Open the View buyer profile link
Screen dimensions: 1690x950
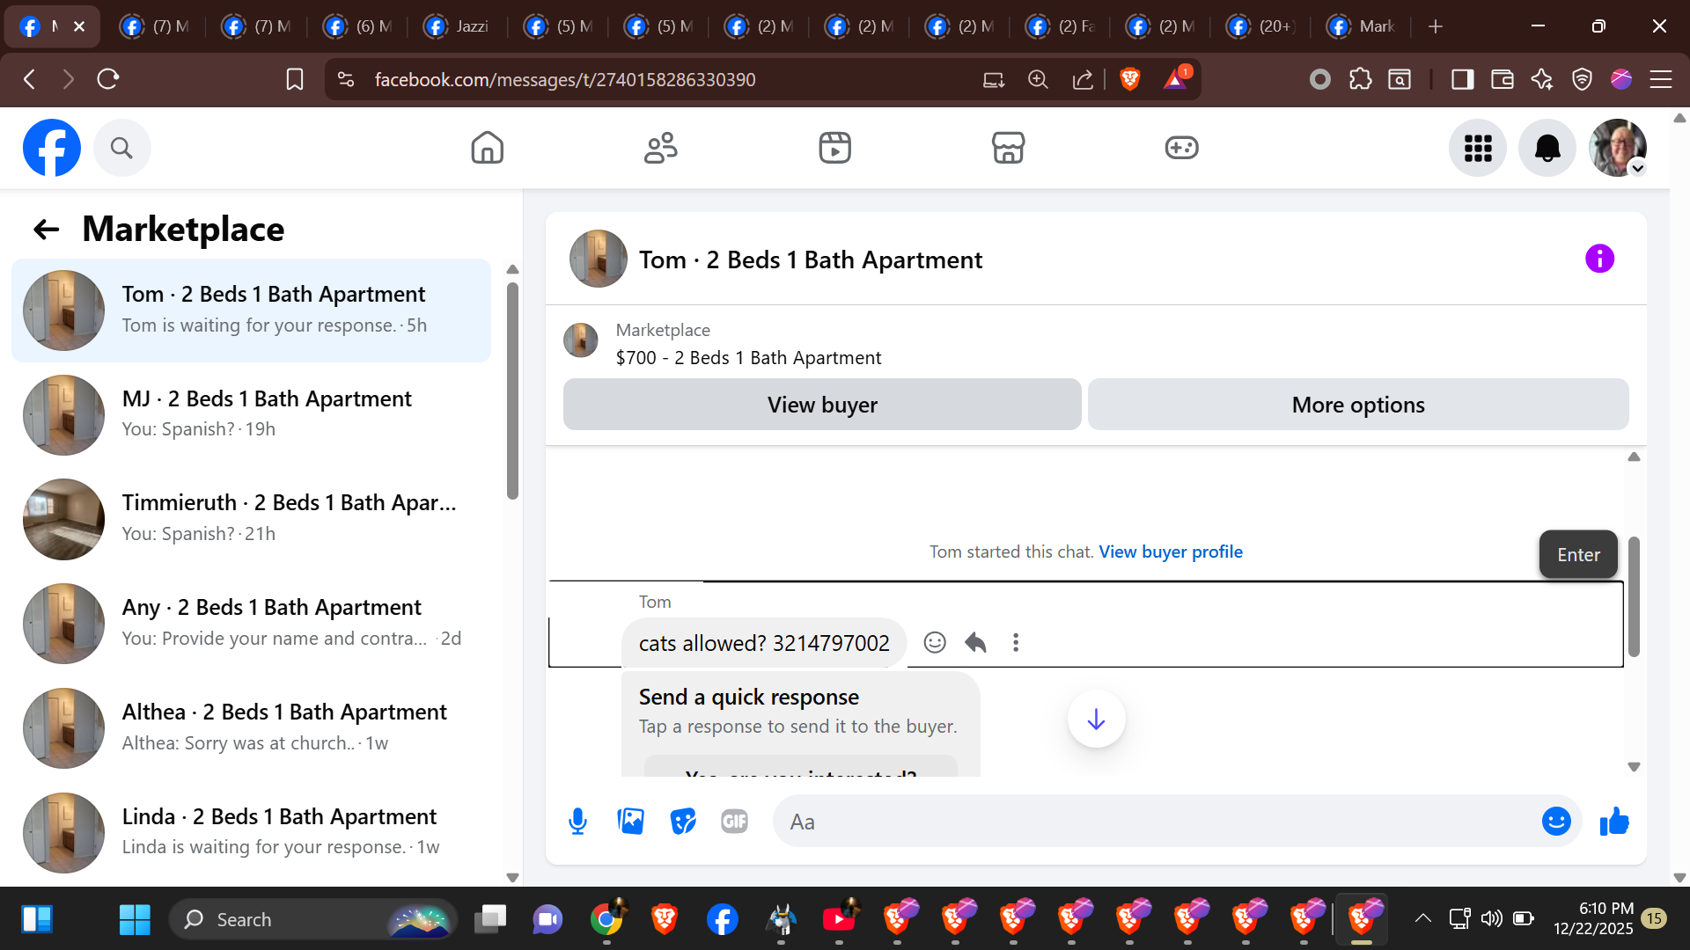pos(1170,552)
